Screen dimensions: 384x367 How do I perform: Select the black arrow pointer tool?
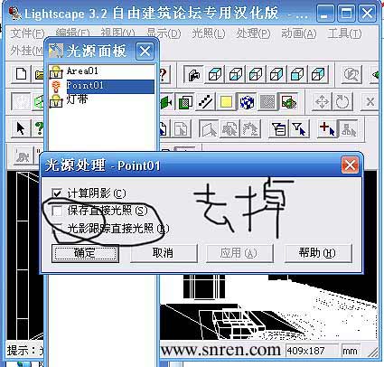[x=21, y=129]
